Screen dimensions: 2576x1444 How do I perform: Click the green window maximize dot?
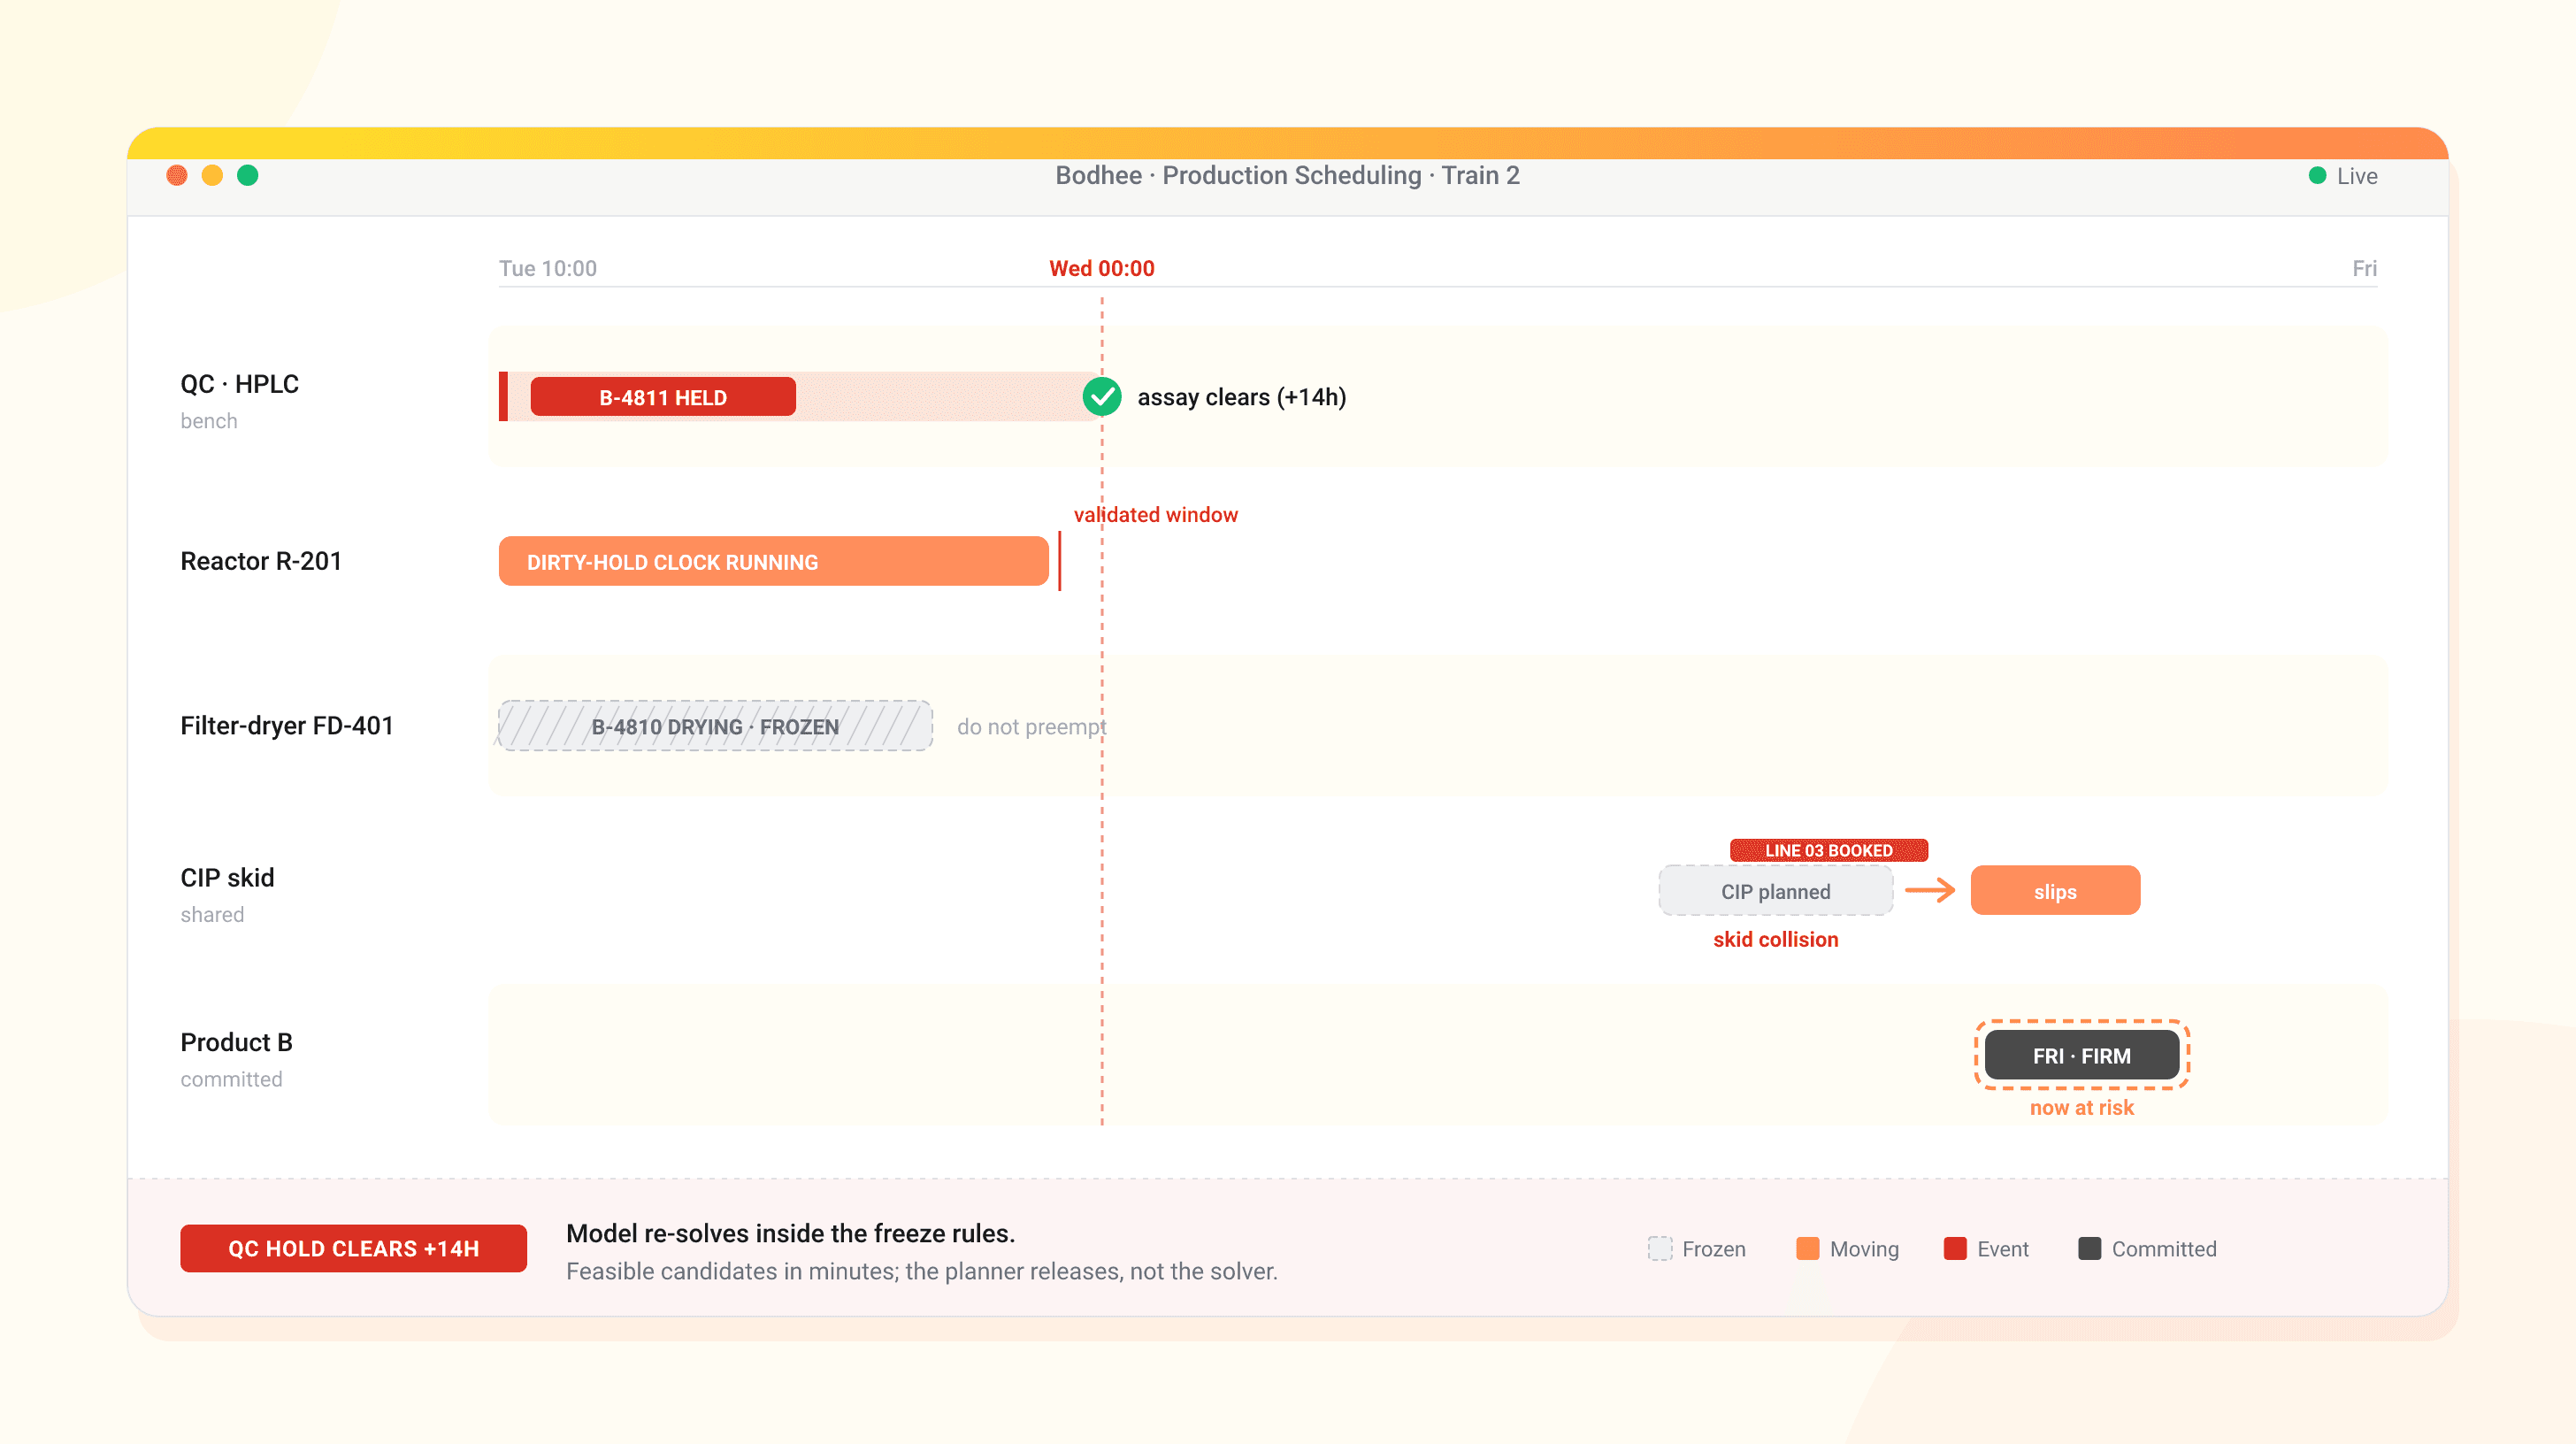(248, 176)
